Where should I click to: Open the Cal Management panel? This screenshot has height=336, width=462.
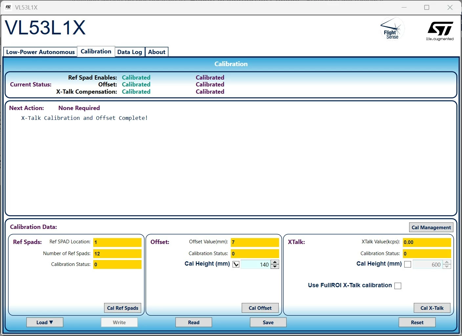click(431, 227)
